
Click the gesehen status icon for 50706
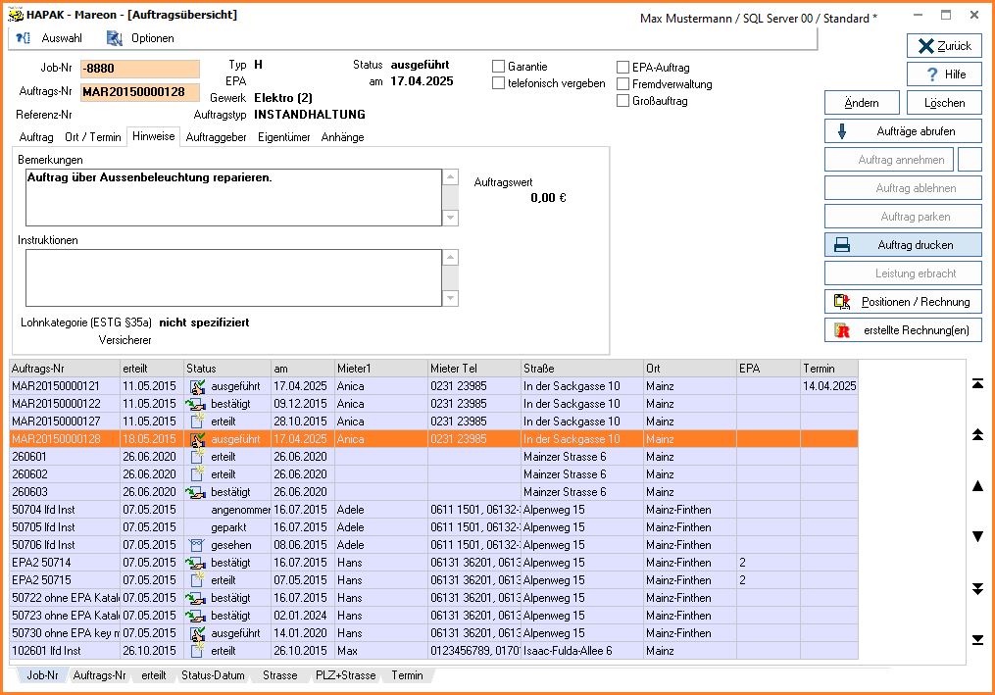pos(197,545)
